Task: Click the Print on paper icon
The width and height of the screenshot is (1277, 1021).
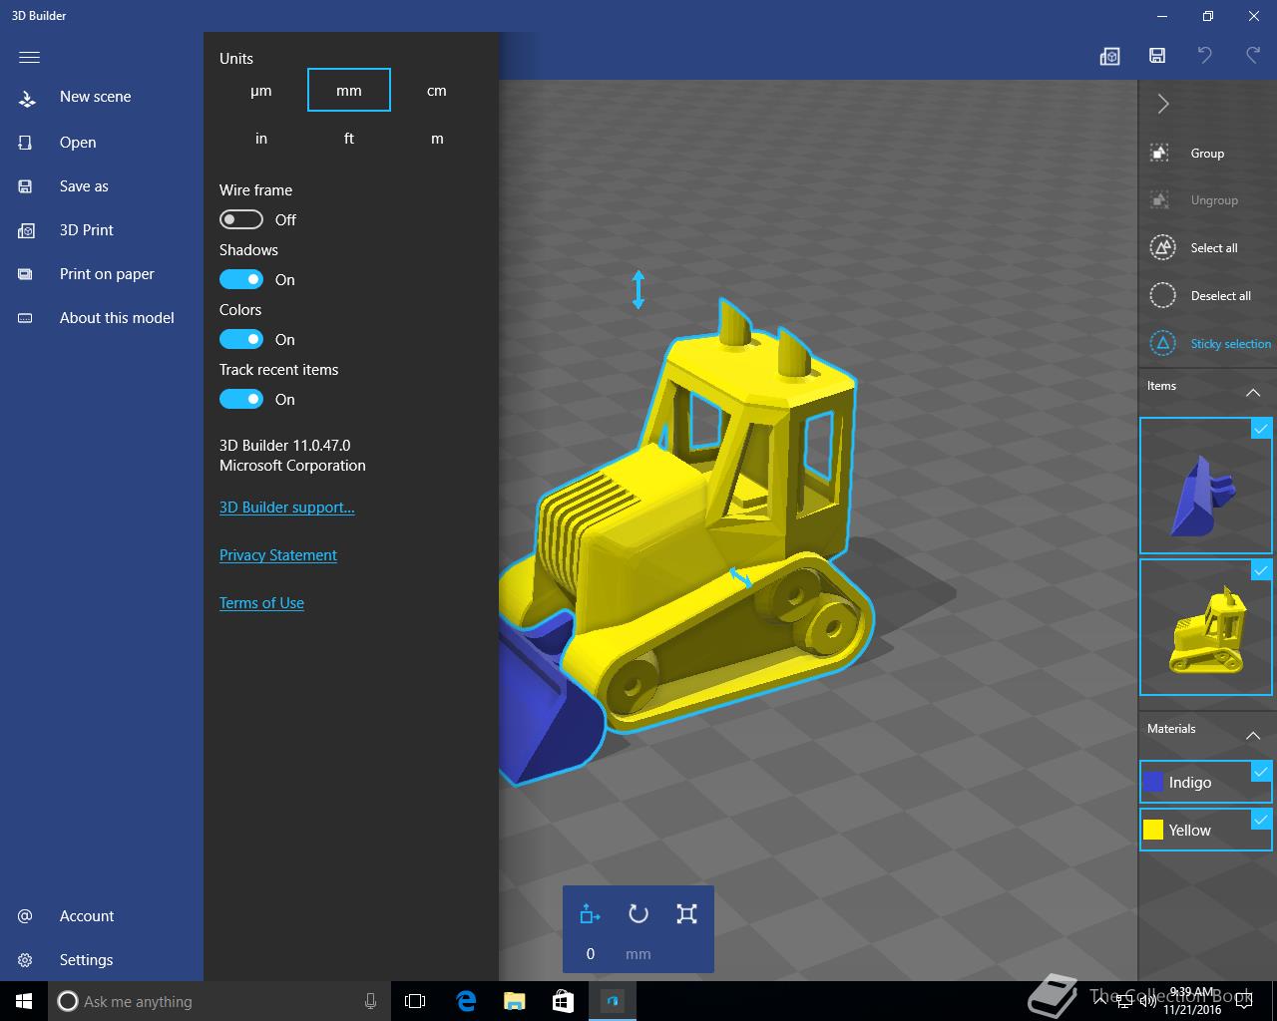Action: (26, 274)
